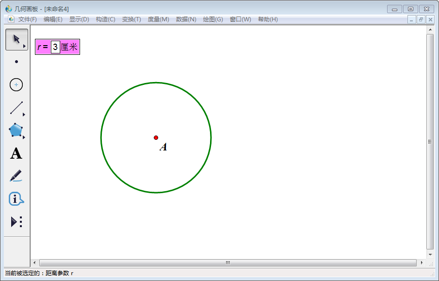Open the 显示(D) menu
The height and width of the screenshot is (281, 439).
click(x=79, y=19)
